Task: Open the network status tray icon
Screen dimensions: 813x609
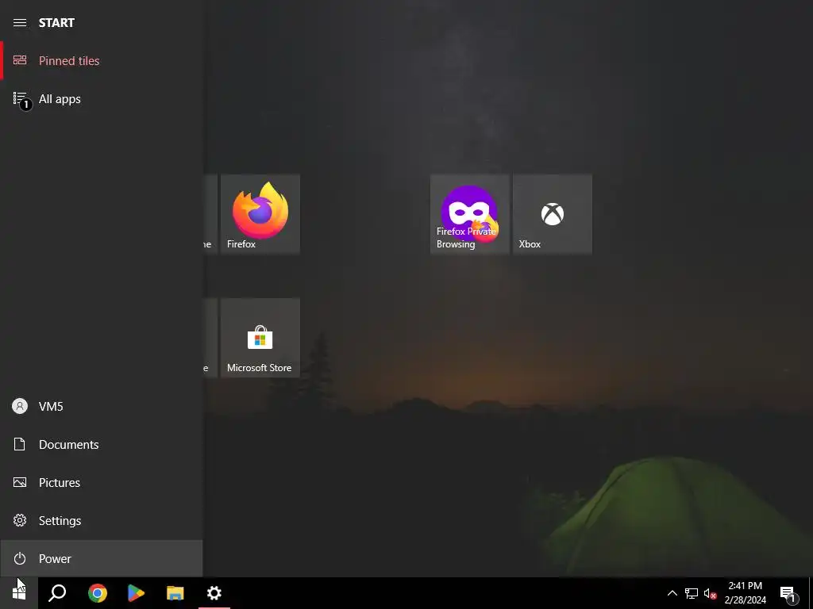Action: (x=692, y=593)
